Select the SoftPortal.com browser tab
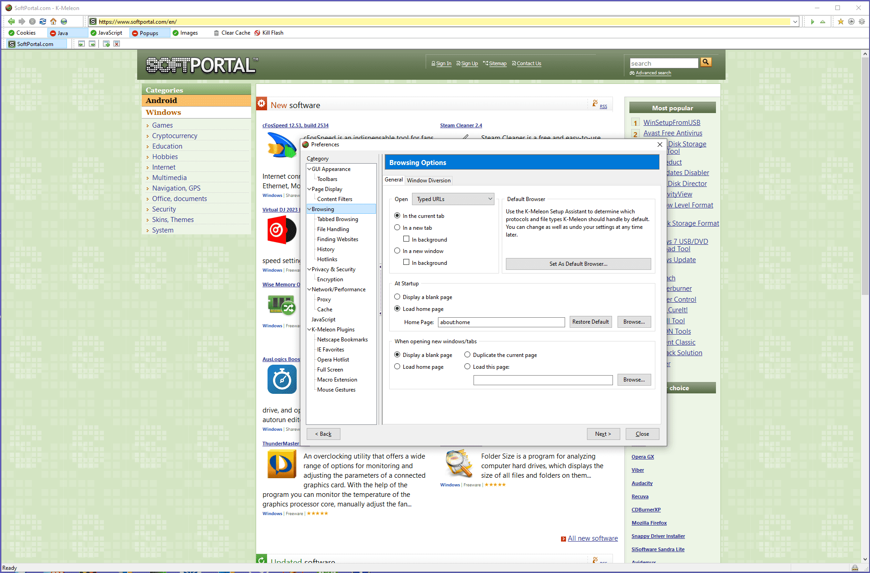Image resolution: width=870 pixels, height=573 pixels. [x=37, y=44]
